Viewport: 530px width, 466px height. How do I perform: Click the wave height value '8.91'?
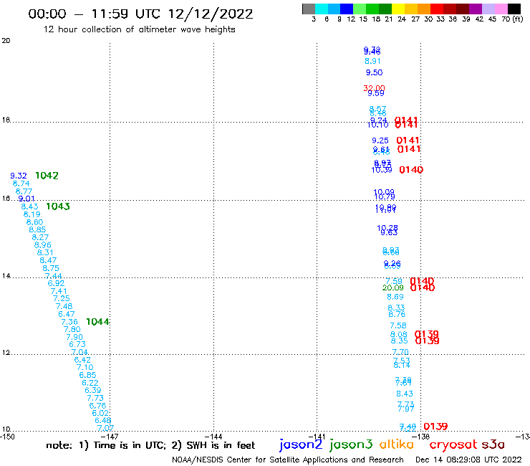373,61
